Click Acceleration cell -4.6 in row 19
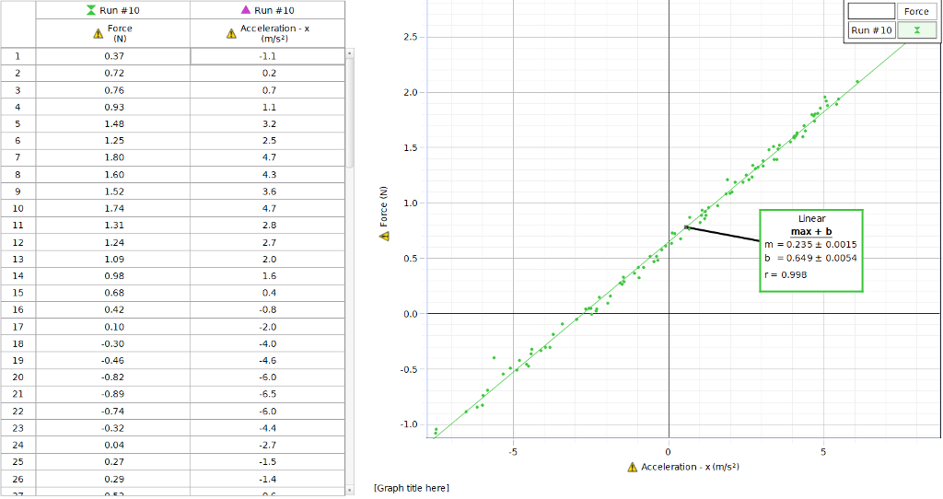Image resolution: width=943 pixels, height=499 pixels. coord(268,361)
